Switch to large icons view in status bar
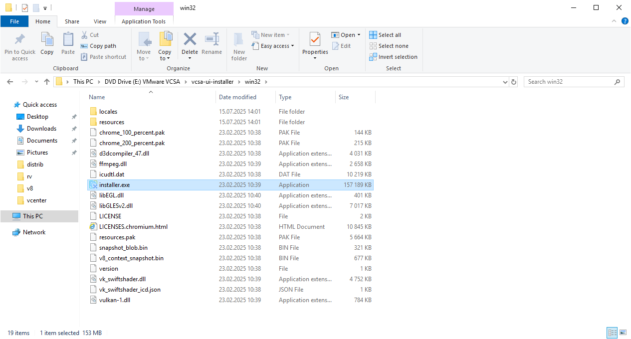The height and width of the screenshot is (339, 631). [x=623, y=333]
